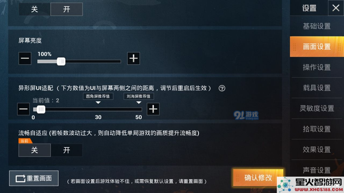Set 流畅自适应 to 关
344x193 pixels.
coord(34,150)
